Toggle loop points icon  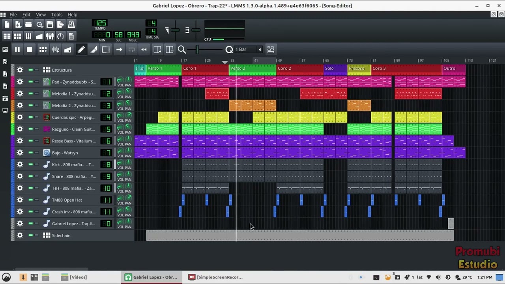click(131, 49)
